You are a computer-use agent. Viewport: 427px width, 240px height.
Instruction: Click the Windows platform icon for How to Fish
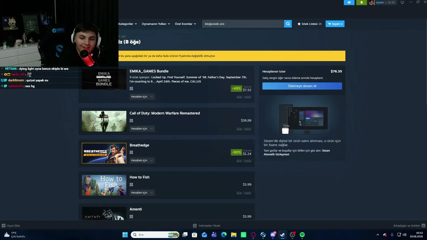pos(131,184)
